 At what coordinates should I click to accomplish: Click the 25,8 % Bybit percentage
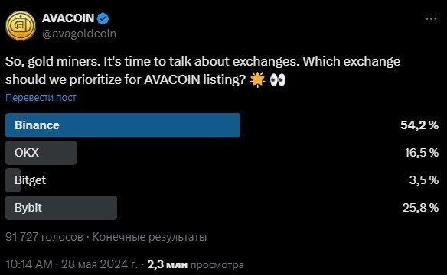tap(420, 208)
